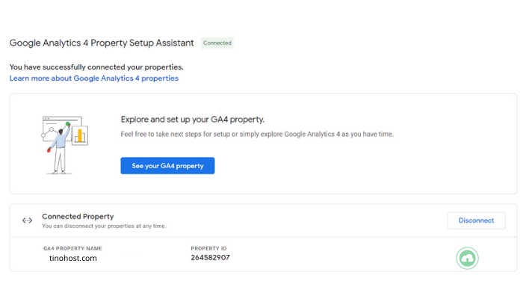
Task: Open Learn more about Google Analytics 4 properties
Action: (x=94, y=78)
